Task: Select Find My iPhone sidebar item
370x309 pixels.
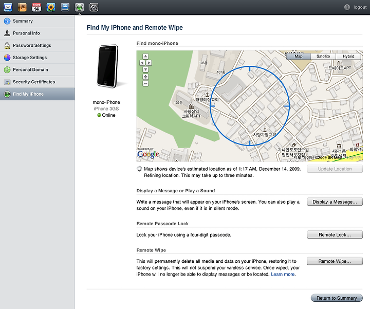Action: coord(38,94)
